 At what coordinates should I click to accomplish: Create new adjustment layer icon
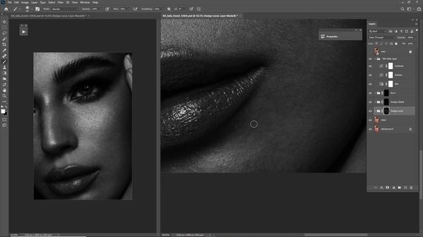pyautogui.click(x=393, y=188)
